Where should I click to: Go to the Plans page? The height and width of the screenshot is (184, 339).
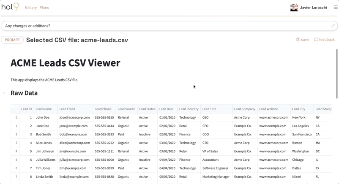44,8
